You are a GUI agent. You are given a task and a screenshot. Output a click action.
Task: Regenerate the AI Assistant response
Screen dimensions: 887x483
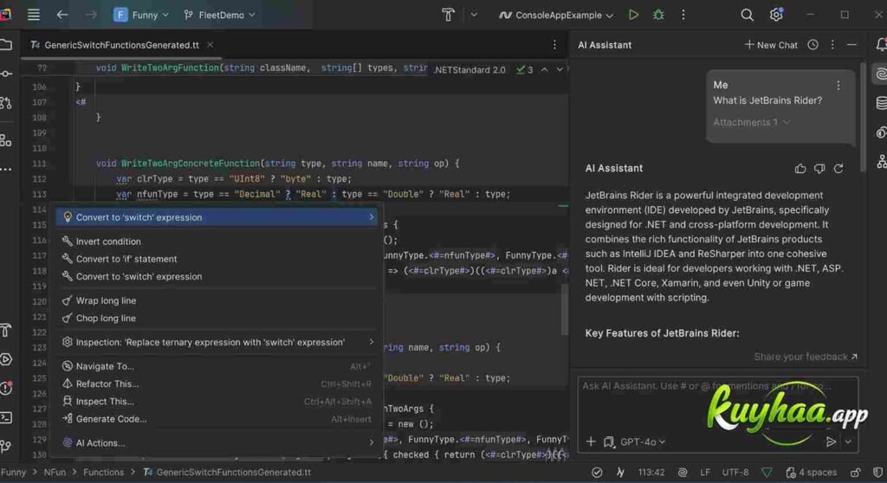(838, 169)
